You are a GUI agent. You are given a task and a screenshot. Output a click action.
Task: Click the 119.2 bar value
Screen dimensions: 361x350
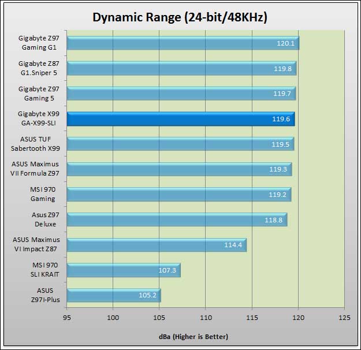click(x=277, y=195)
